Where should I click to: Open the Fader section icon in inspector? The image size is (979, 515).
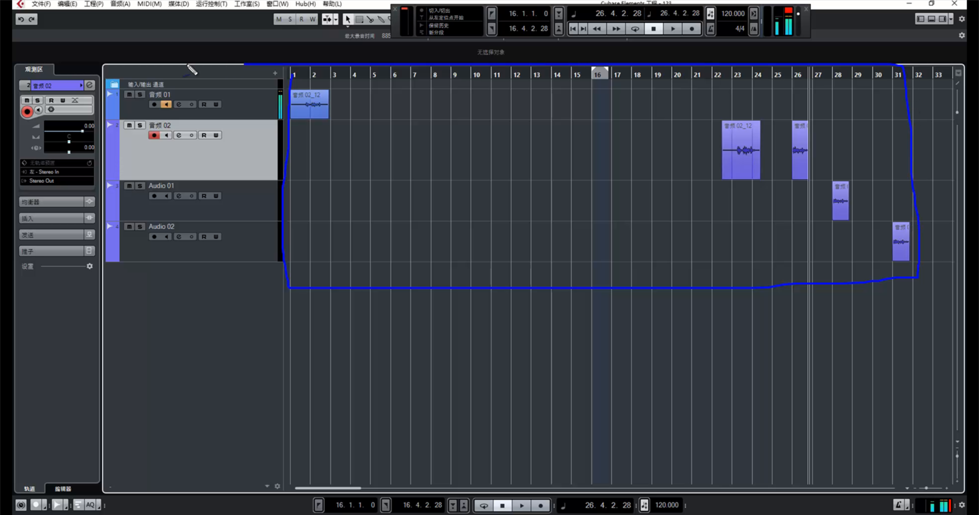click(x=90, y=251)
